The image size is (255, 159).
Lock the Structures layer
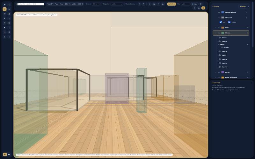[246, 18]
